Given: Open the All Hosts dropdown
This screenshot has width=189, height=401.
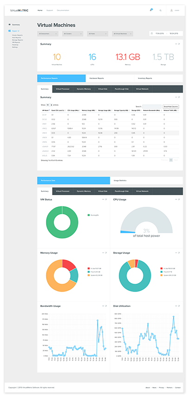Looking at the screenshot, I should pos(98,34).
